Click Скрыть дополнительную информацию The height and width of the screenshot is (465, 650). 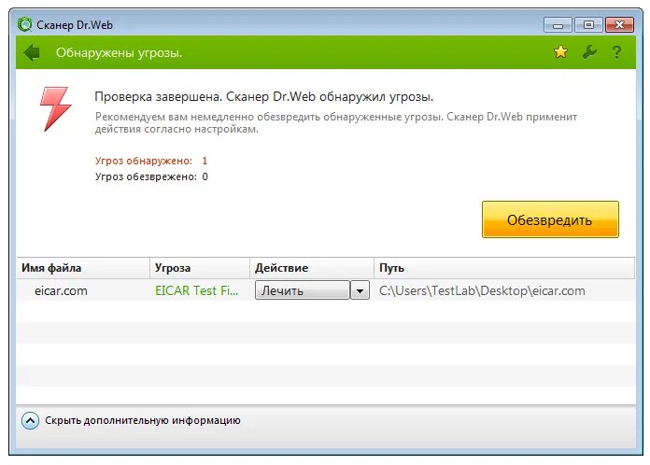[143, 421]
